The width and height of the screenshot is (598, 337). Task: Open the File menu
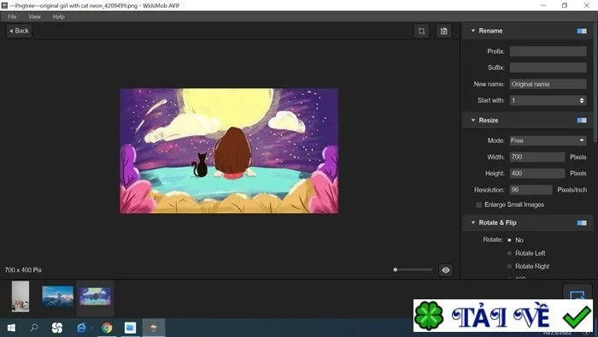point(12,17)
